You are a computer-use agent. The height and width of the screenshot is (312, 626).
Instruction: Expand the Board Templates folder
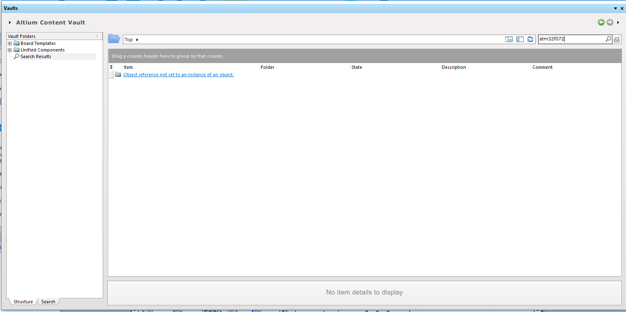10,43
